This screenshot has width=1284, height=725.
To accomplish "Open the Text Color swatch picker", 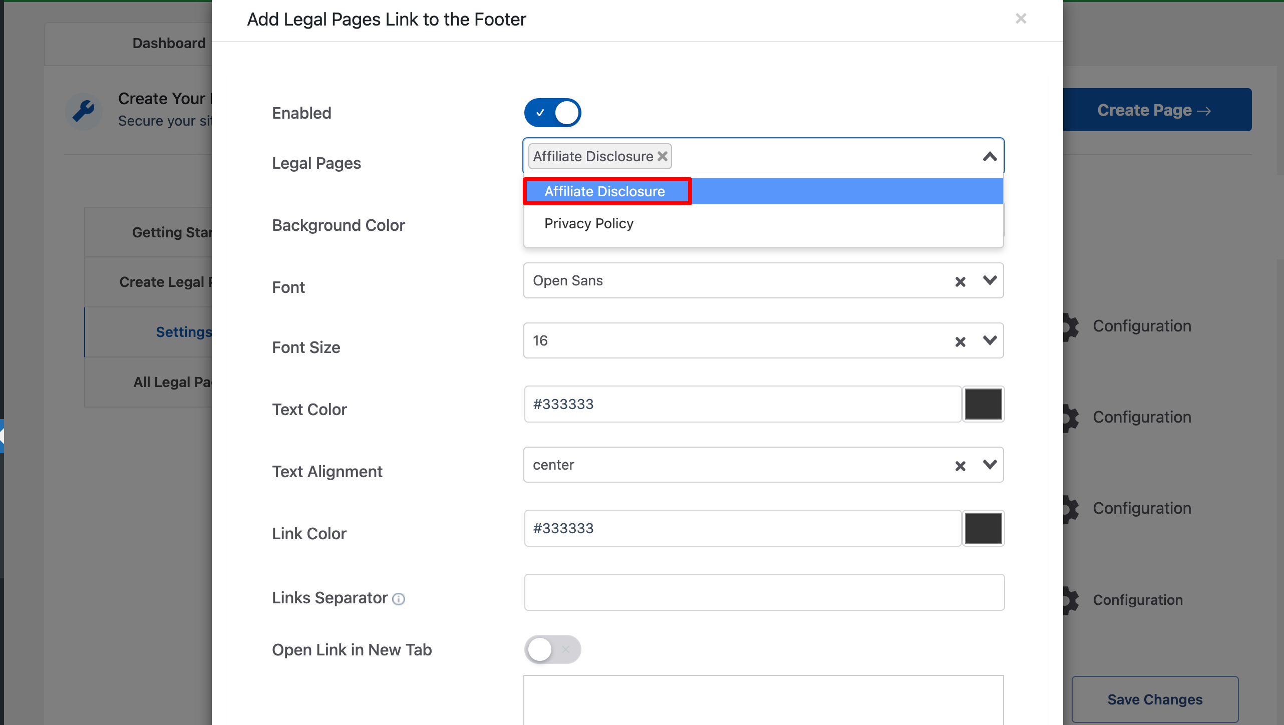I will coord(983,404).
